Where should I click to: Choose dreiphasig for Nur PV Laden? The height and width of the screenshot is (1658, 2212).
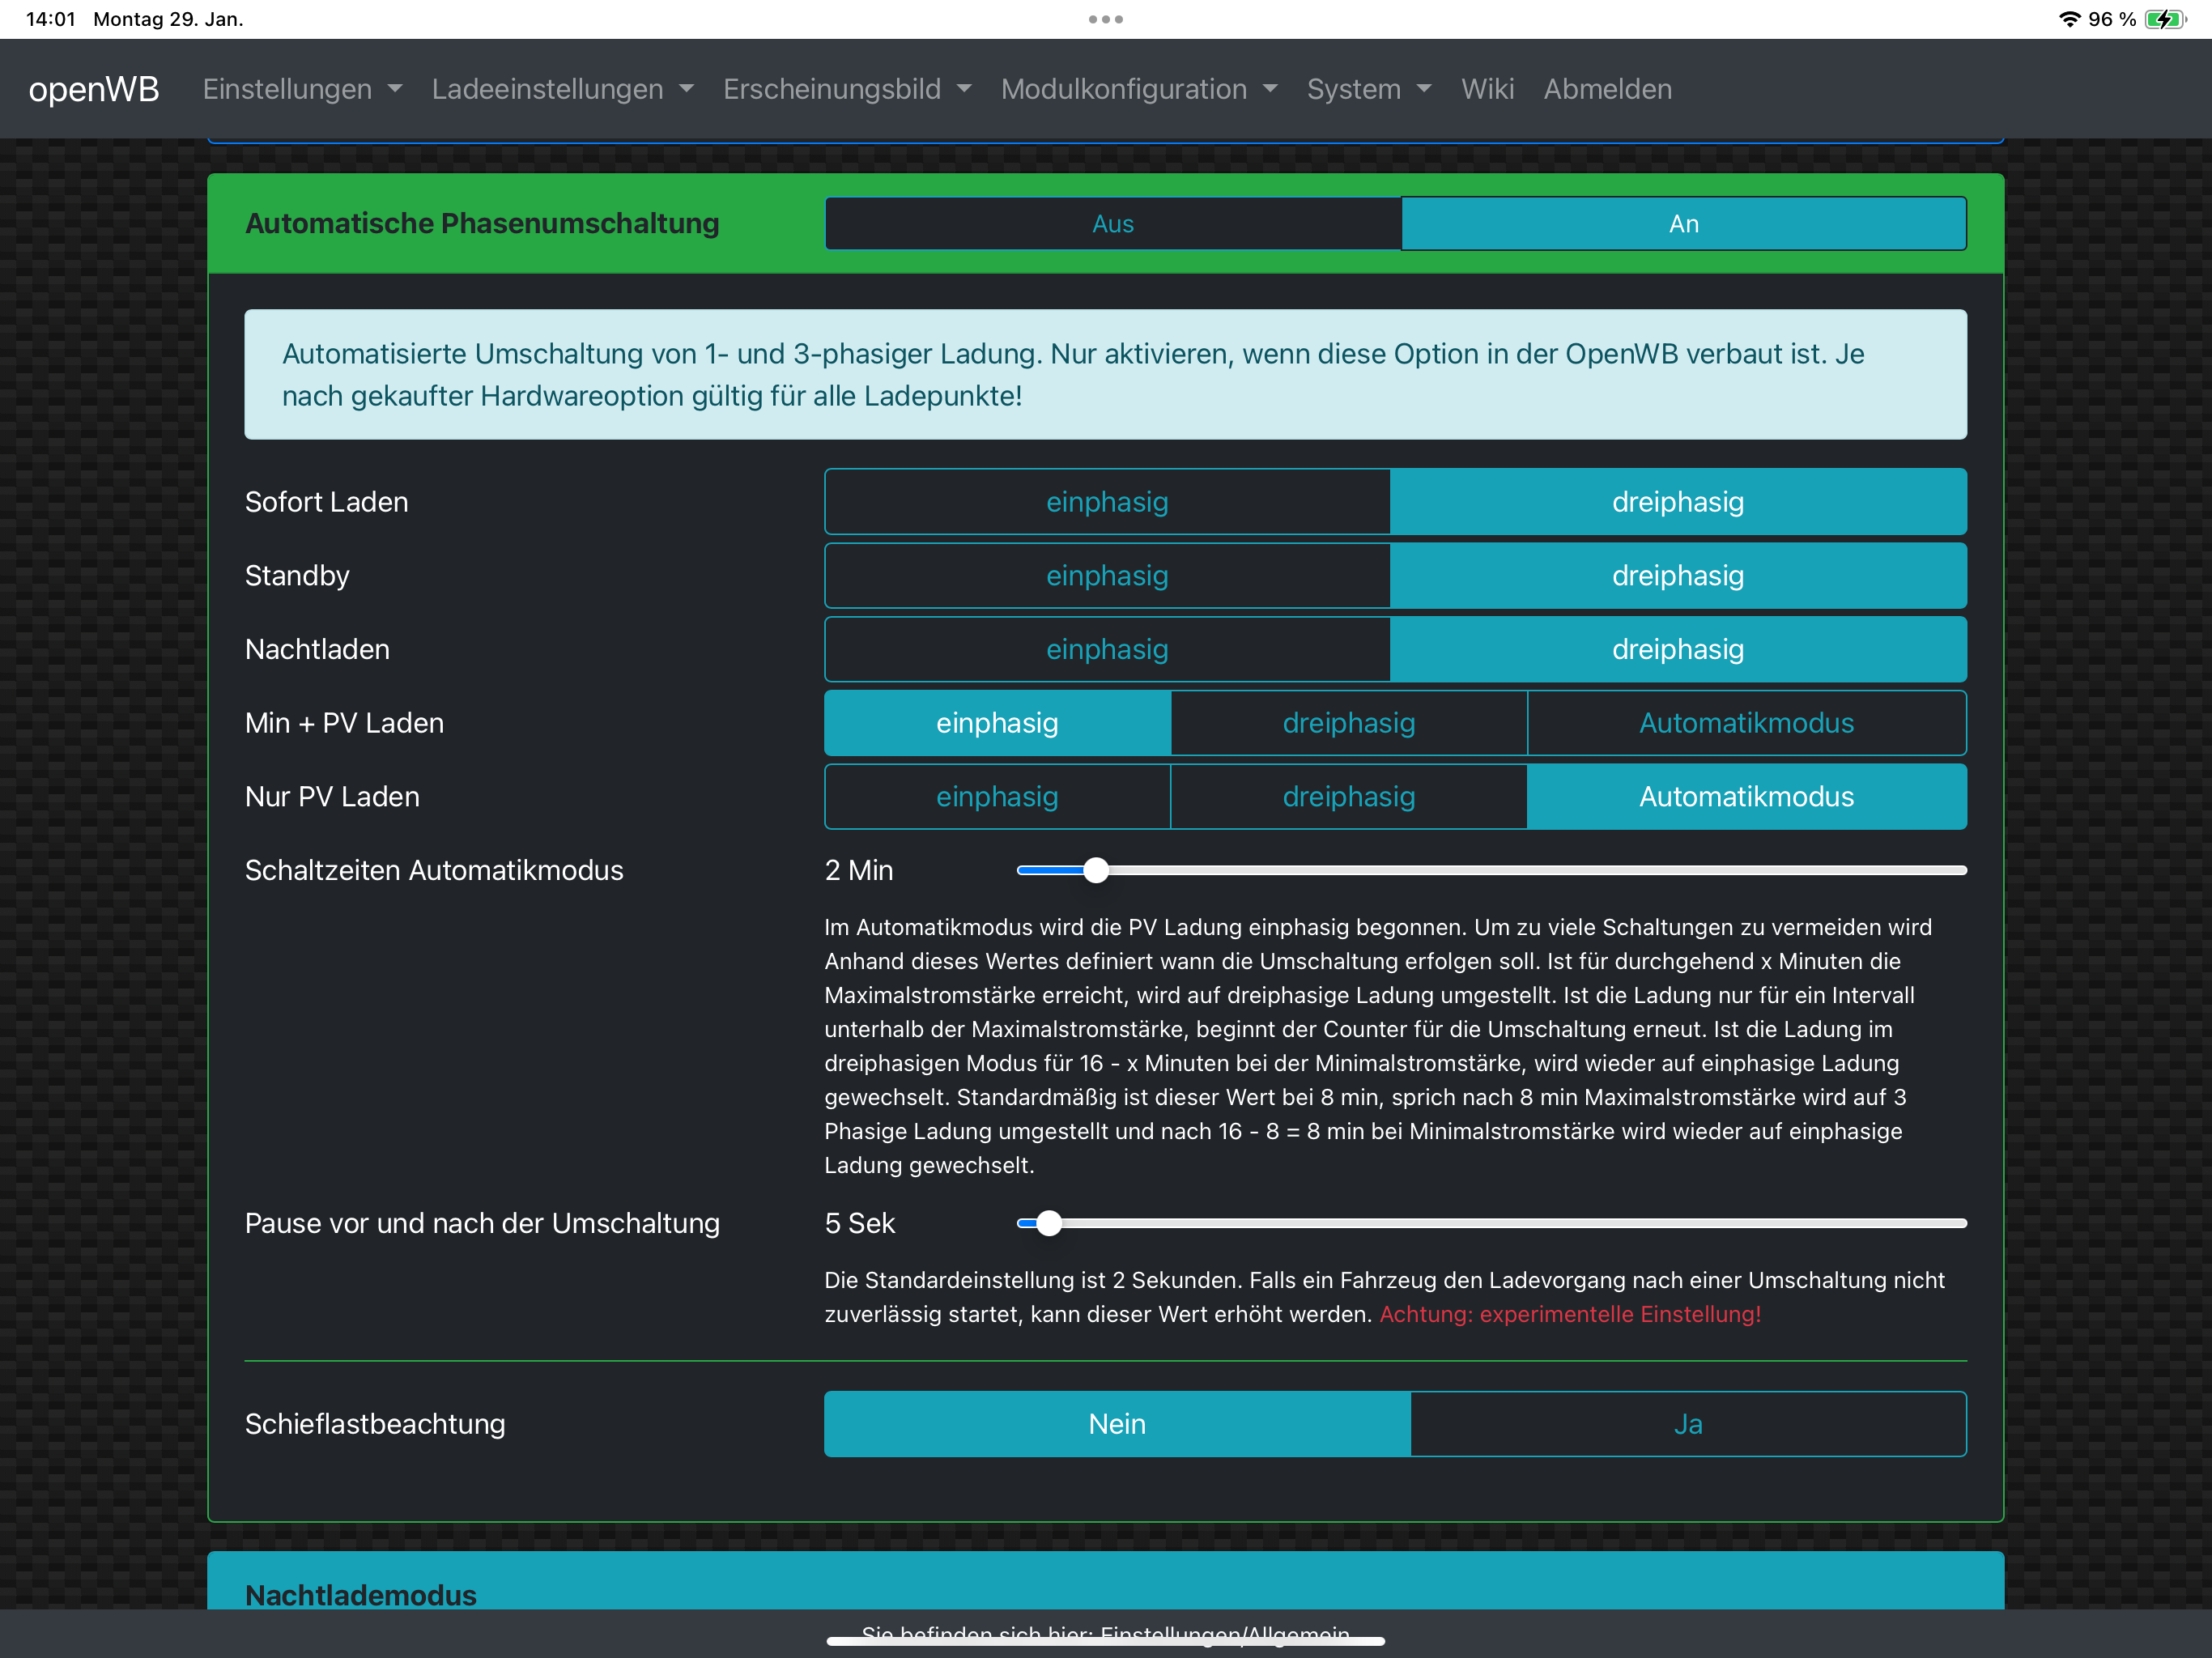1348,797
